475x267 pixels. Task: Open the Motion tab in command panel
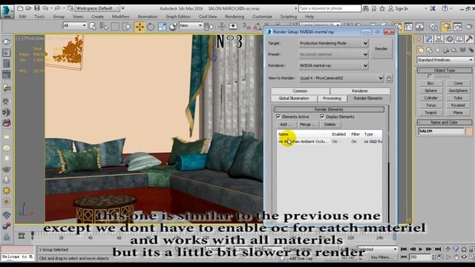click(449, 39)
